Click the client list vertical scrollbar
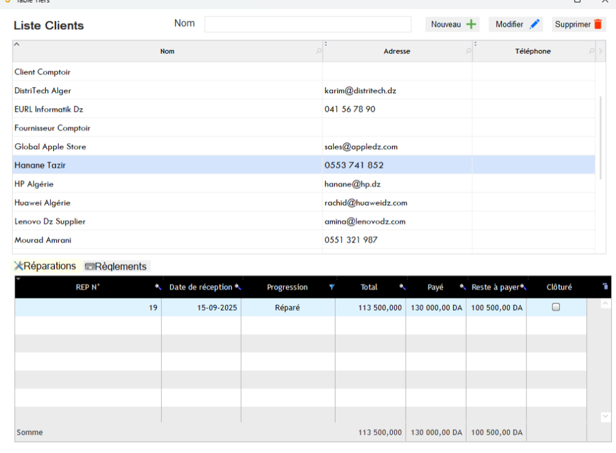This screenshot has height=453, width=616. click(601, 137)
